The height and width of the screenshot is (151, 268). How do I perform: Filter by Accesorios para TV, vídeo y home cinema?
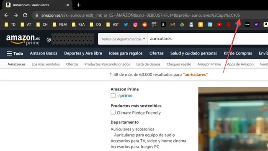(x=148, y=141)
